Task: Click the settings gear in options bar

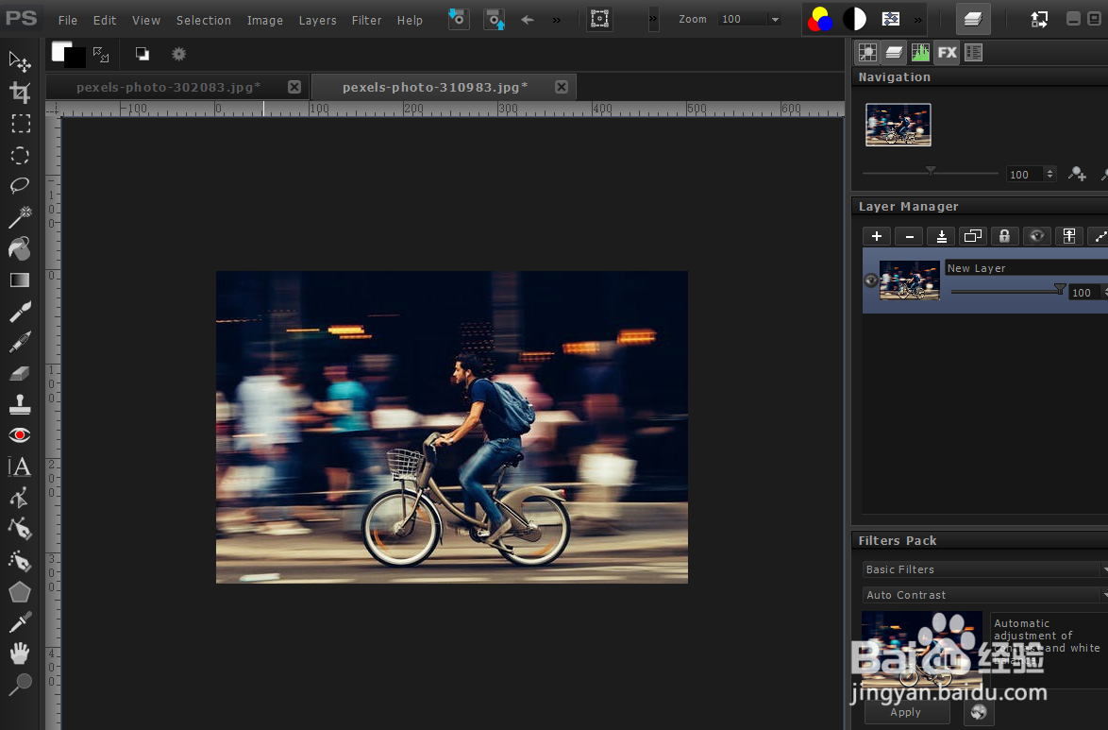Action: pyautogui.click(x=178, y=54)
